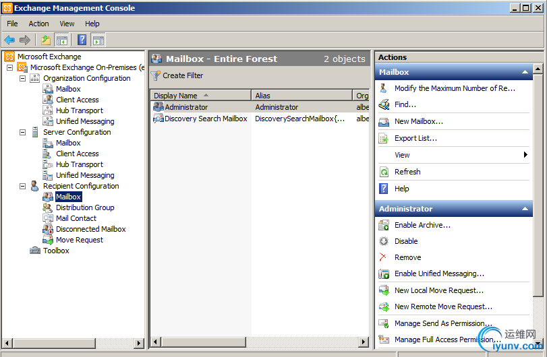The height and width of the screenshot is (357, 547).
Task: Collapse the Mailbox section in Actions pane
Action: tap(525, 72)
